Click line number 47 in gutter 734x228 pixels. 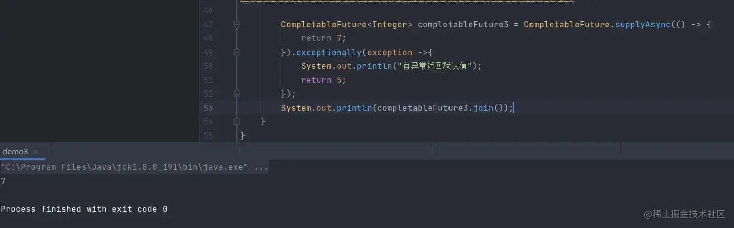(x=208, y=24)
